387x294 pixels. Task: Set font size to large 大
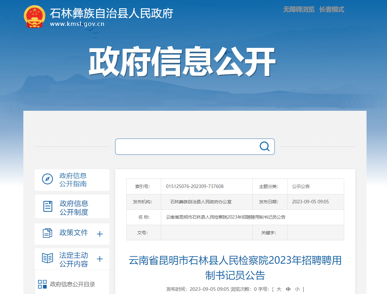pyautogui.click(x=279, y=289)
